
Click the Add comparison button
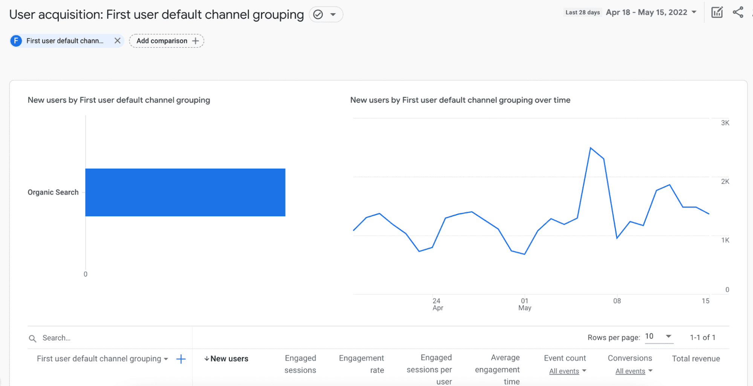(x=166, y=41)
